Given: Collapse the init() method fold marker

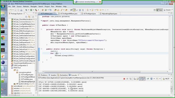Looking at the screenshot, I should click(x=41, y=29).
